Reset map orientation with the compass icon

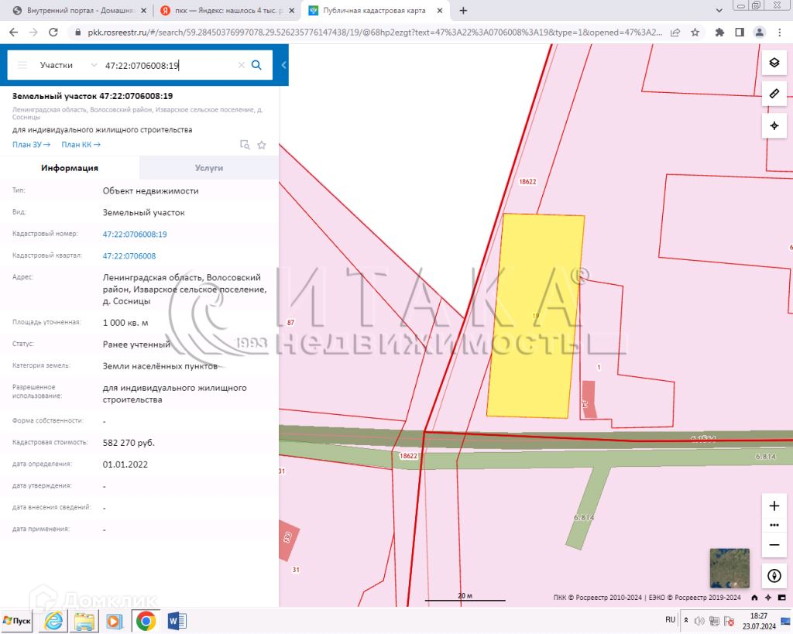click(774, 576)
